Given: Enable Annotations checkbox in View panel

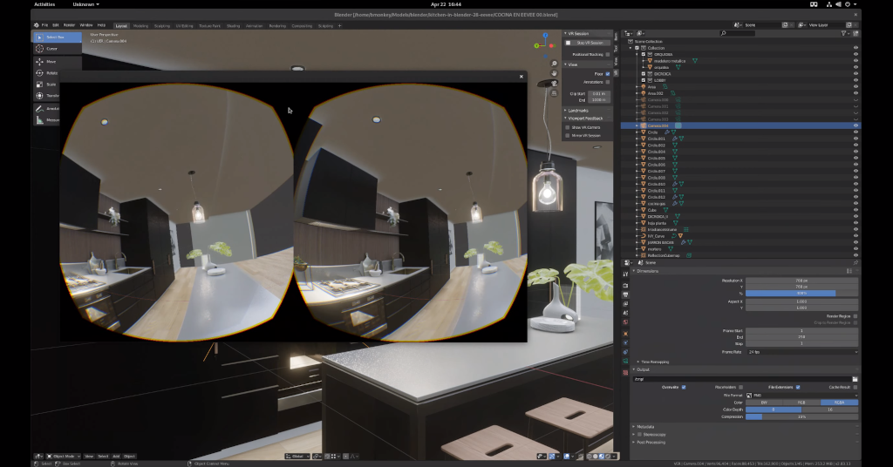Looking at the screenshot, I should (608, 82).
